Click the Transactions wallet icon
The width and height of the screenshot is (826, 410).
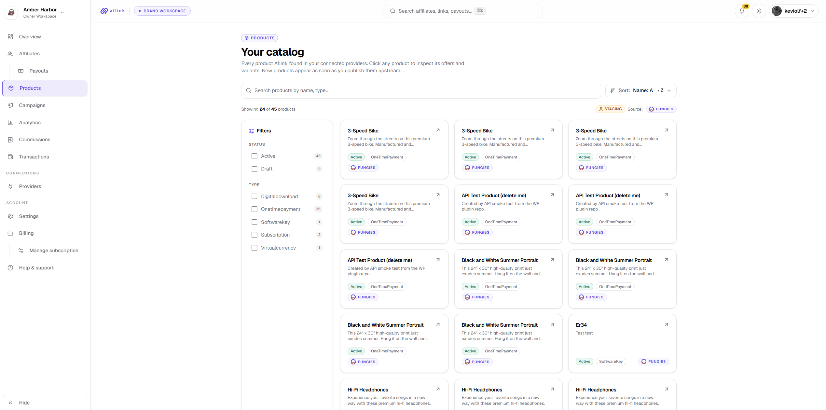click(x=10, y=157)
